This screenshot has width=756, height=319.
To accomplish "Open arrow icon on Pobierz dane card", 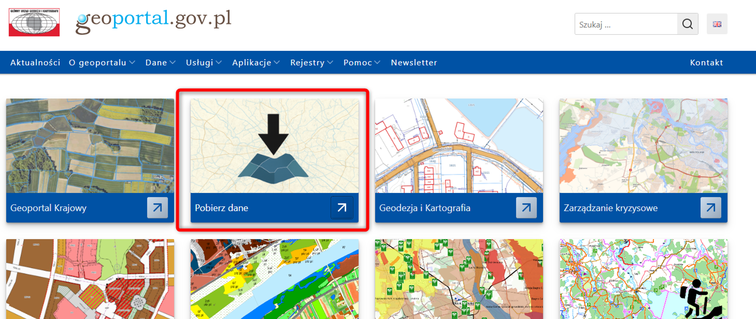I will coord(342,208).
